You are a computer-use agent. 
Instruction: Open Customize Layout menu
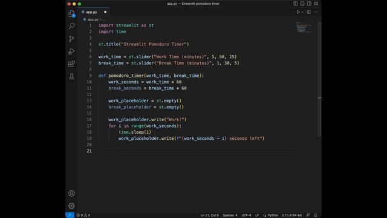point(316,4)
